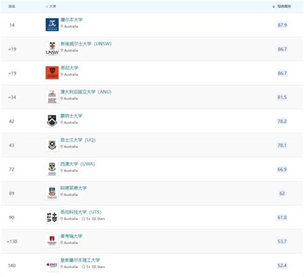Open 悉尼科技大学 (UTS) link
This screenshot has height=277, width=304.
[81, 212]
